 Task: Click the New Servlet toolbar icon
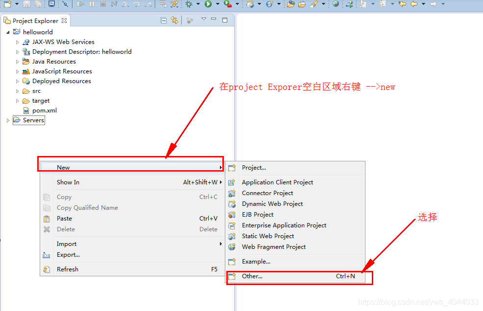pos(269,4)
